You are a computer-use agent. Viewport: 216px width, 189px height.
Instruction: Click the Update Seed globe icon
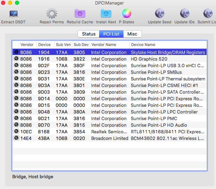tap(159, 14)
